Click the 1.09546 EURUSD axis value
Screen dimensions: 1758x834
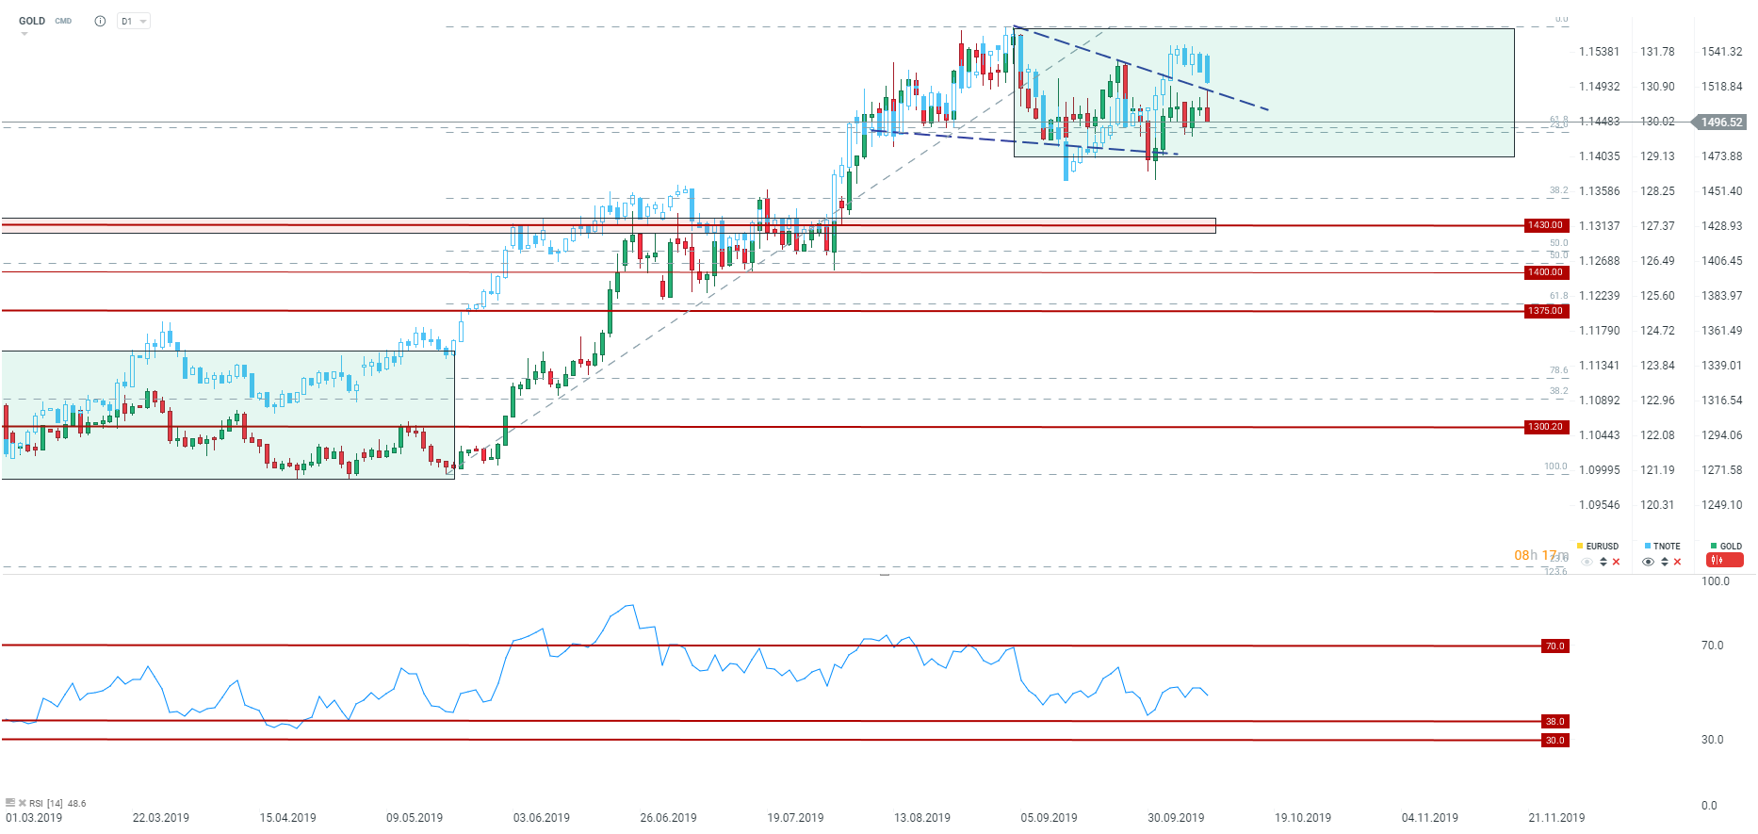point(1600,505)
